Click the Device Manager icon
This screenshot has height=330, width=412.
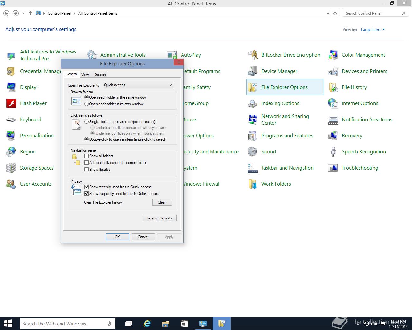pos(252,71)
